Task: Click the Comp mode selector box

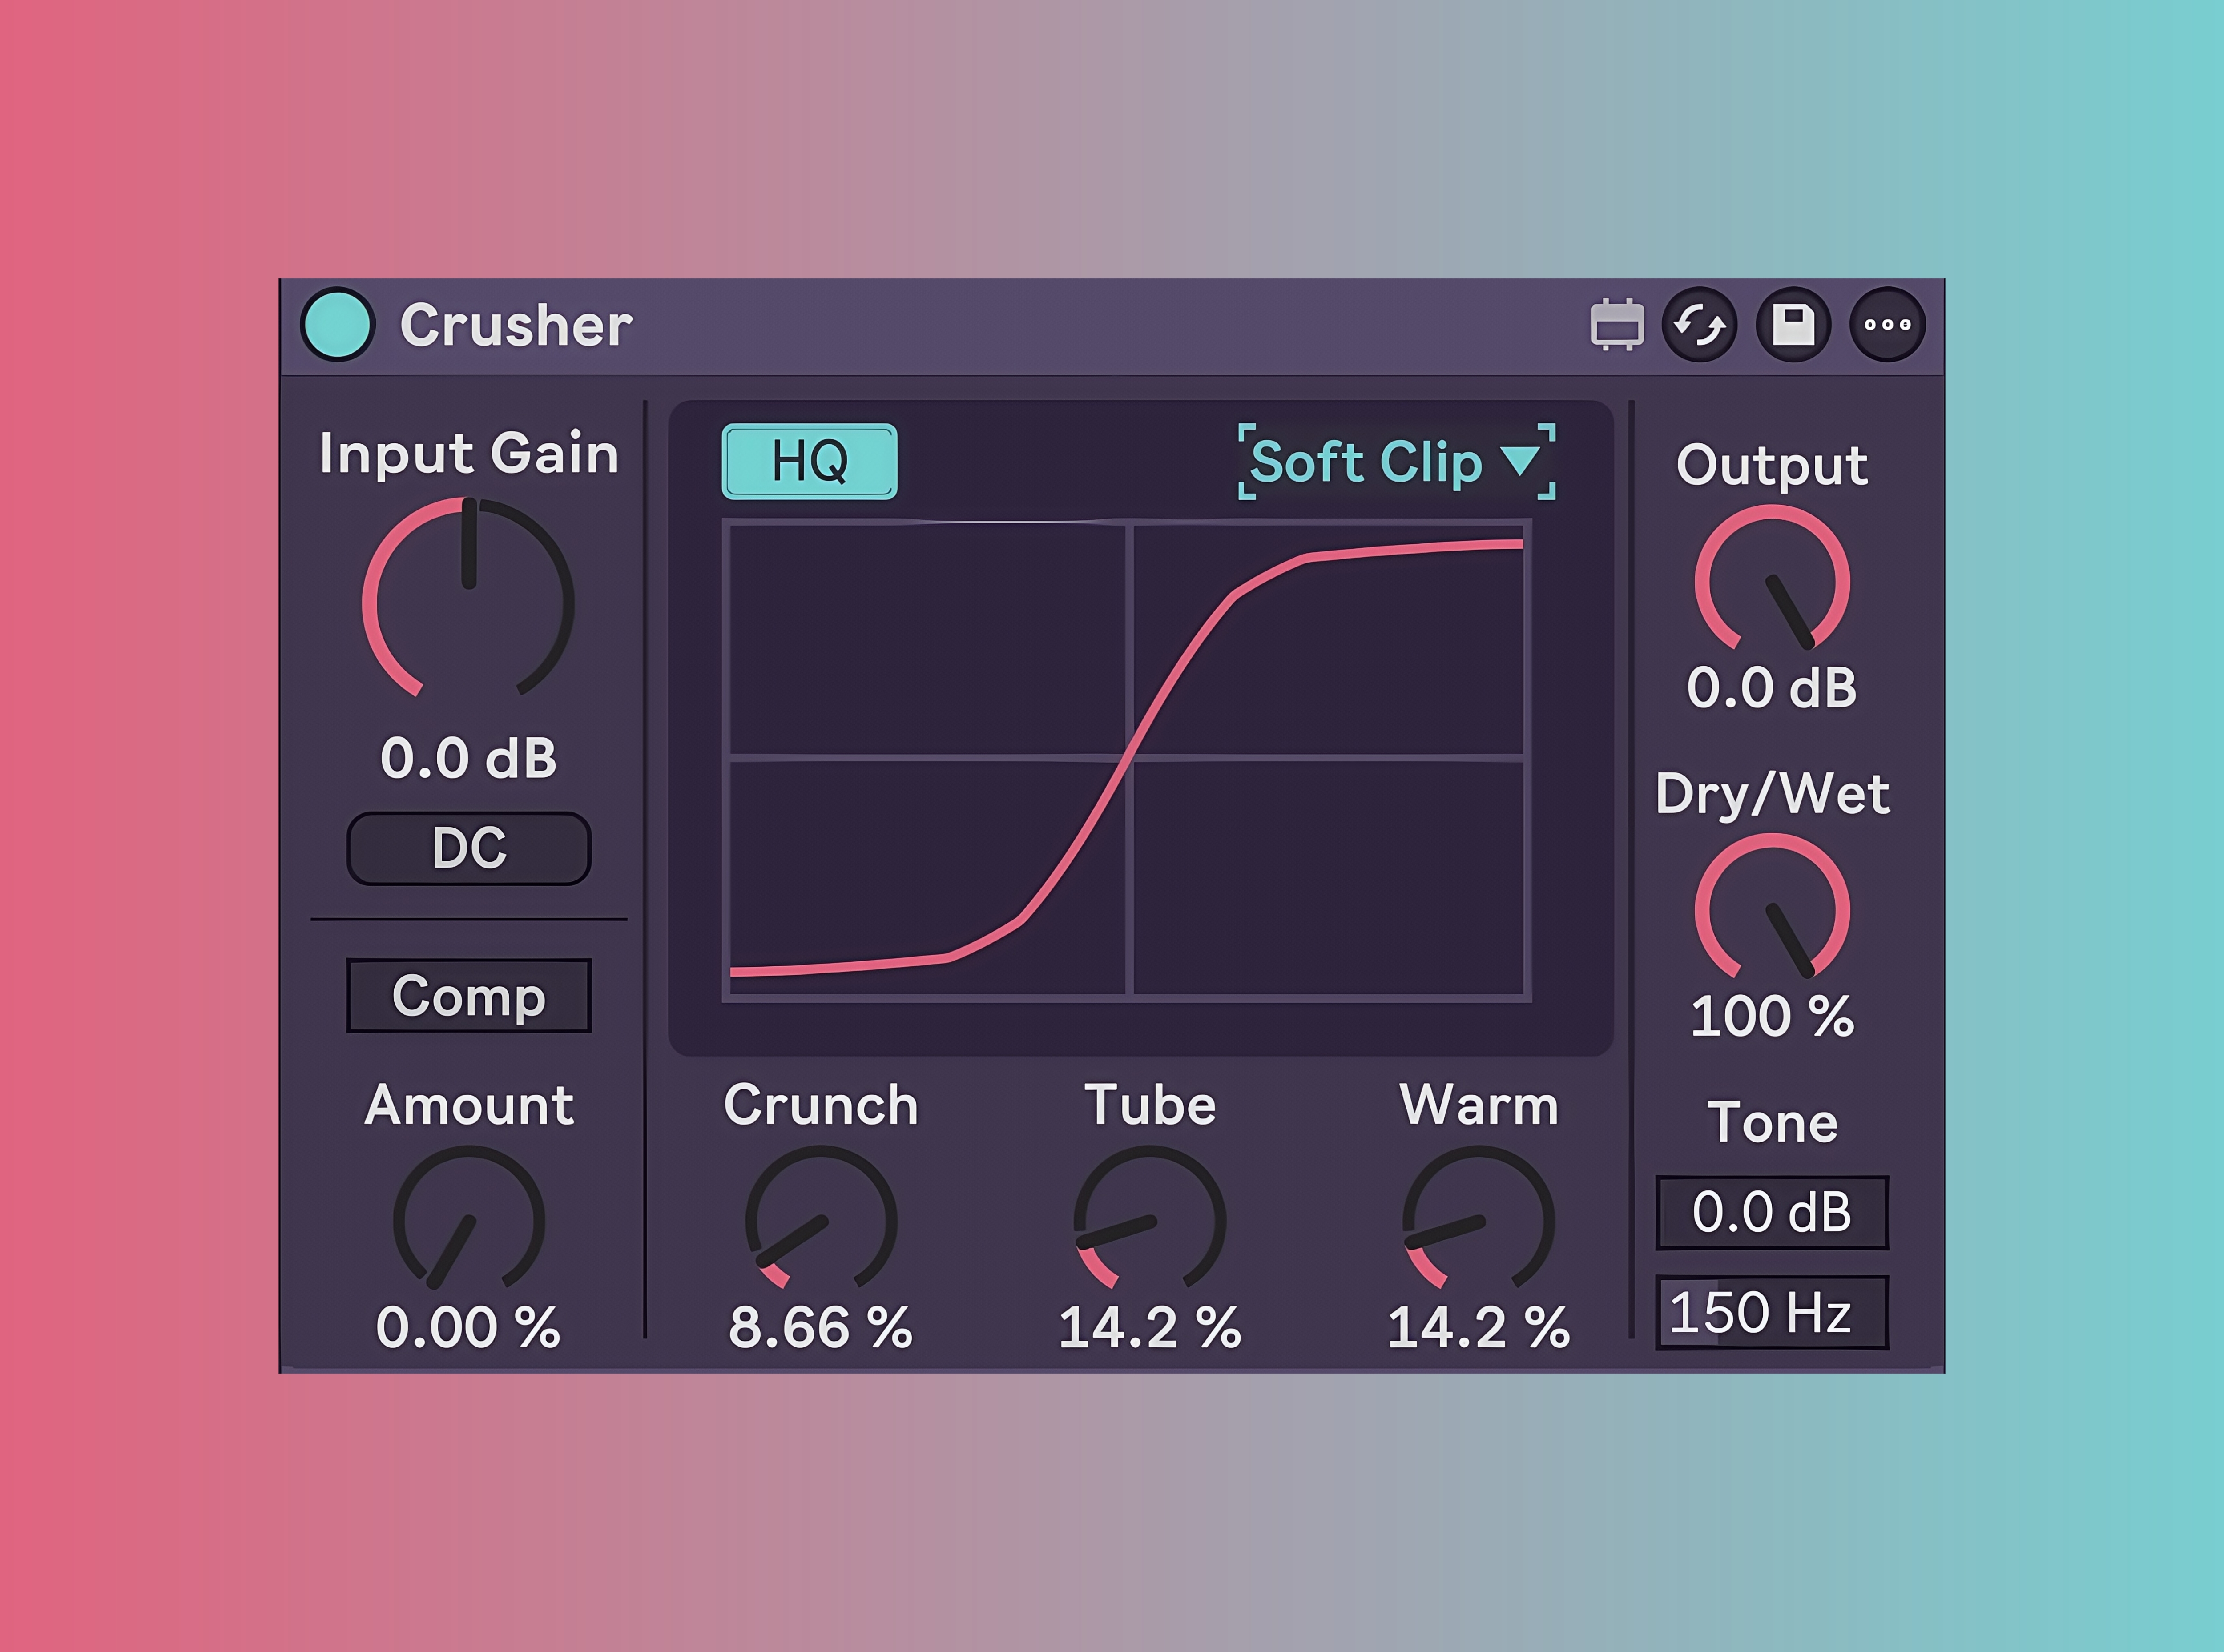Action: (x=468, y=996)
